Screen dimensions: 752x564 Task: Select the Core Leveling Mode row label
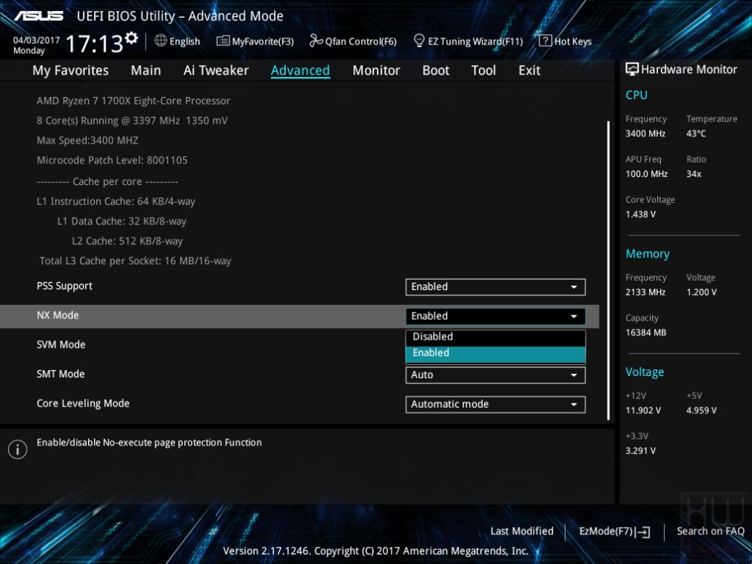click(x=83, y=403)
